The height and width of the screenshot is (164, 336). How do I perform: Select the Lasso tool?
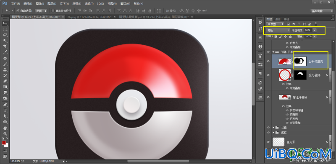point(5,35)
